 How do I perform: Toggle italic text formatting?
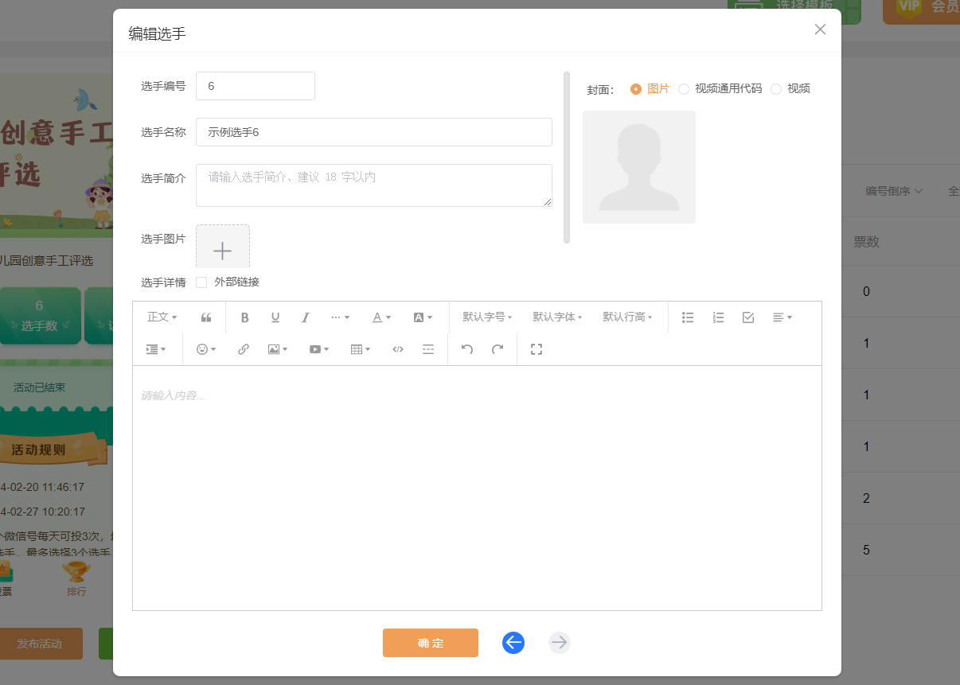pyautogui.click(x=305, y=317)
